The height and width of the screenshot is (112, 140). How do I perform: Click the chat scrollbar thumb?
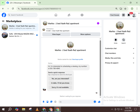(100, 68)
